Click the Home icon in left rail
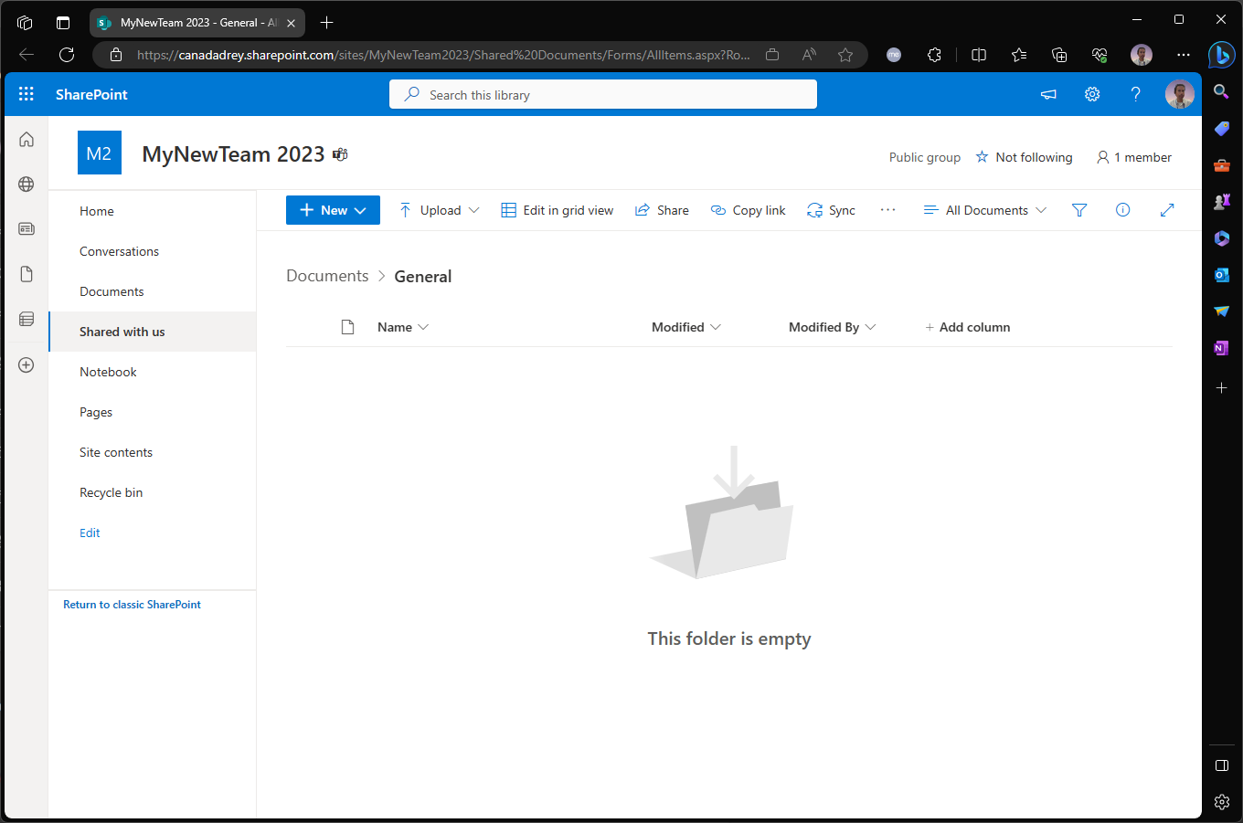The height and width of the screenshot is (823, 1243). point(27,139)
